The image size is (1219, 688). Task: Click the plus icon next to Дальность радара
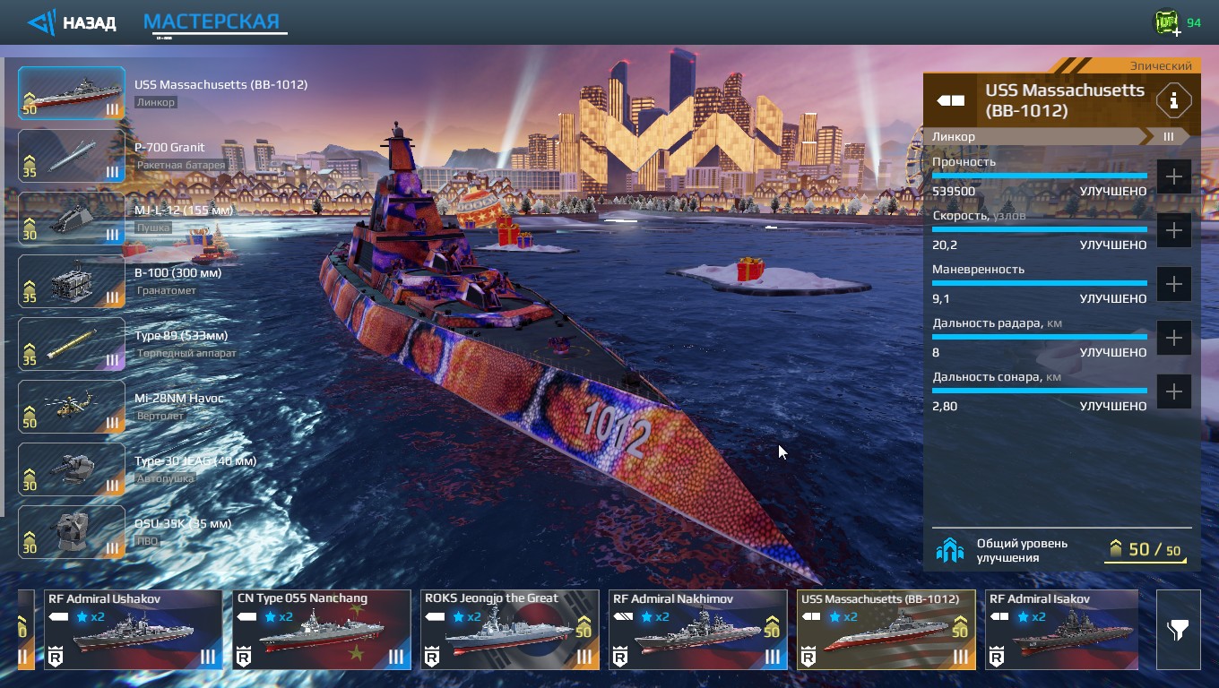[x=1173, y=338]
